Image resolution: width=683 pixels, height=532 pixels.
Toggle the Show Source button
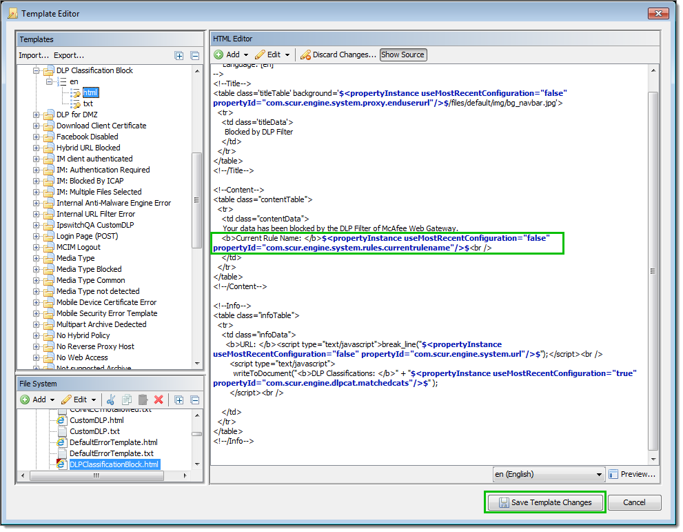(x=403, y=55)
